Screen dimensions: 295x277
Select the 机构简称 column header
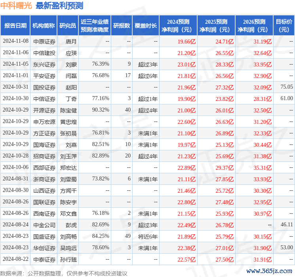pyautogui.click(x=44, y=26)
